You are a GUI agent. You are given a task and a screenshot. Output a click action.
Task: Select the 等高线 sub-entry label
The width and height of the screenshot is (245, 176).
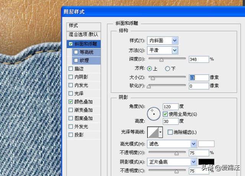(x=87, y=52)
